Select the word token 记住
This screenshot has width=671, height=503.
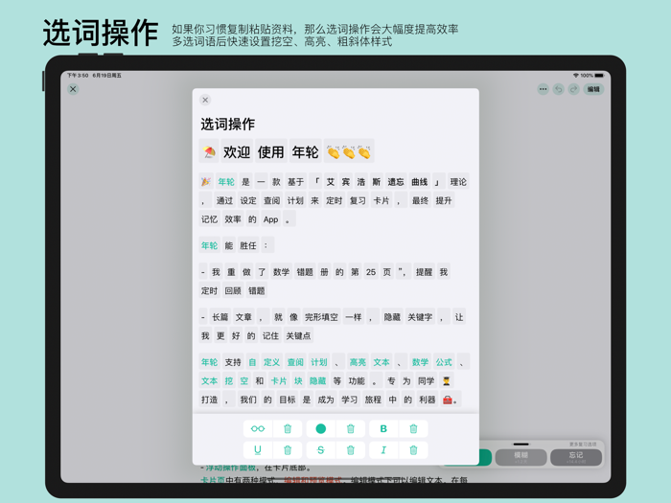coord(270,335)
